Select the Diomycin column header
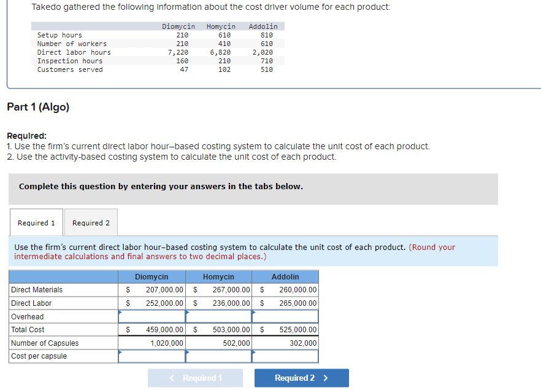 pyautogui.click(x=152, y=276)
